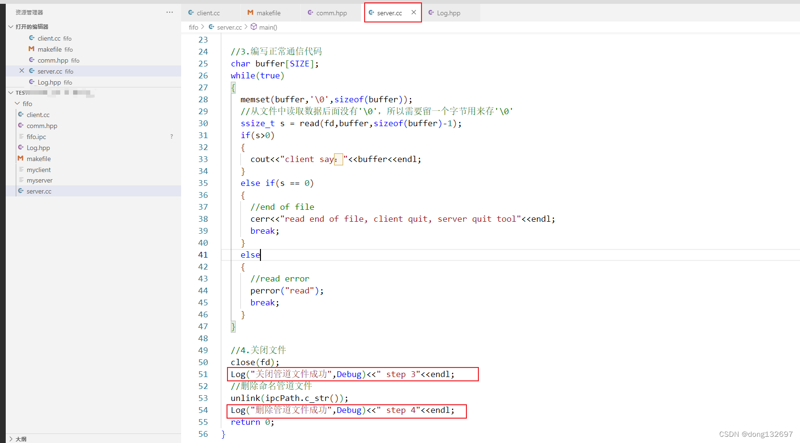Click line number 51 in gutter

[x=203, y=374]
